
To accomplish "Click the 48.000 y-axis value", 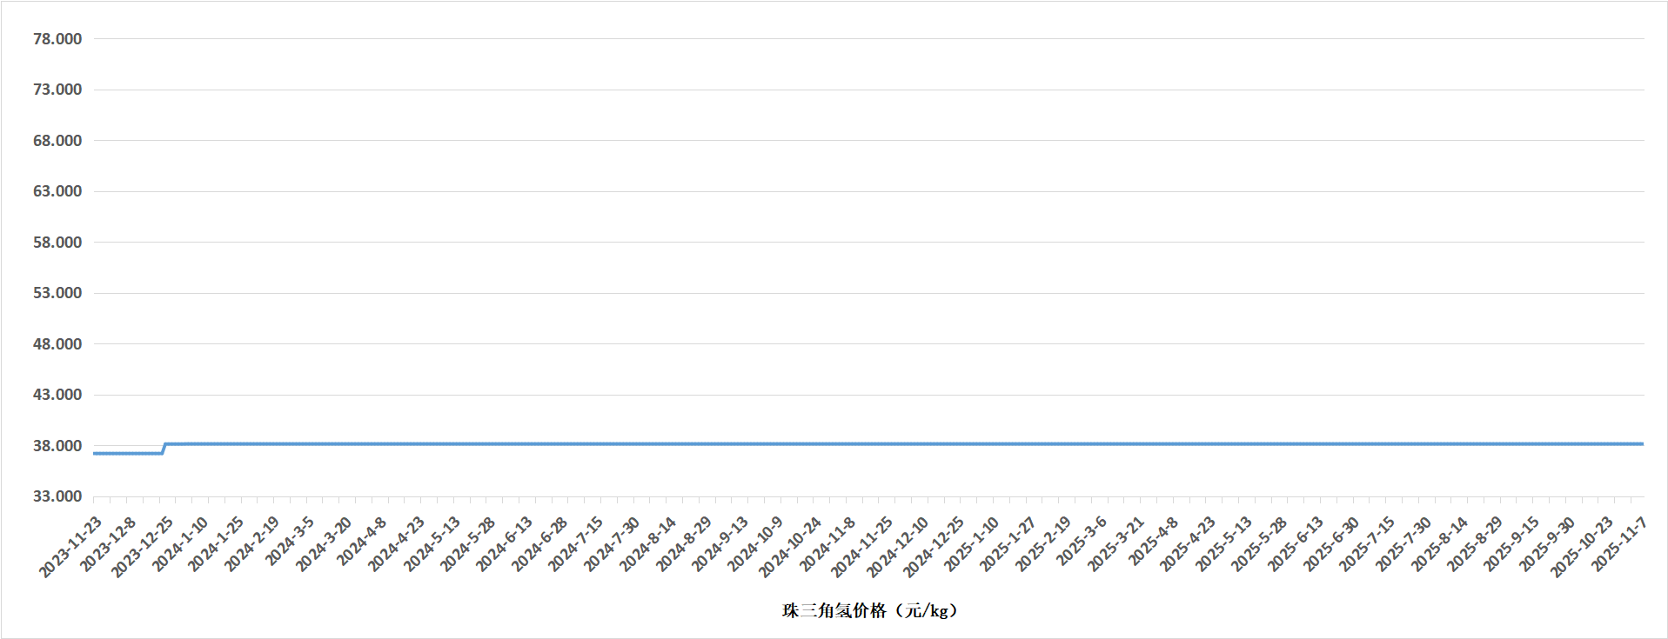I will 57,344.
